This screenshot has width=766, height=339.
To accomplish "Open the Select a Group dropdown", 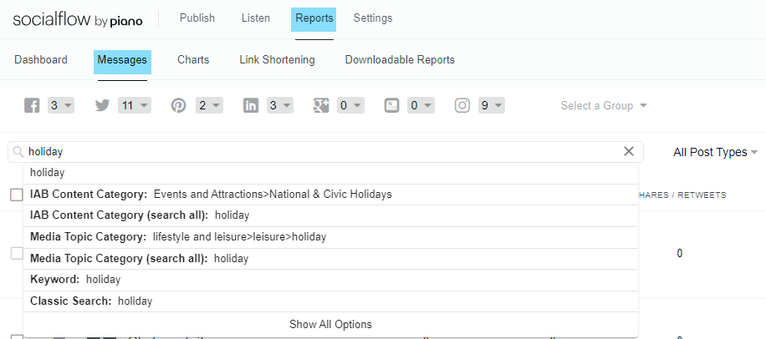I will (x=603, y=106).
